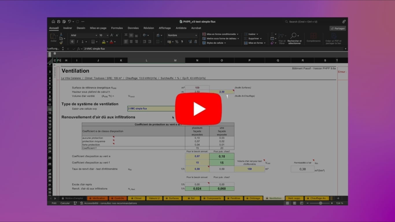Click the Save icon in the title bar
Image resolution: width=395 pixels, height=222 pixels.
coord(59,22)
